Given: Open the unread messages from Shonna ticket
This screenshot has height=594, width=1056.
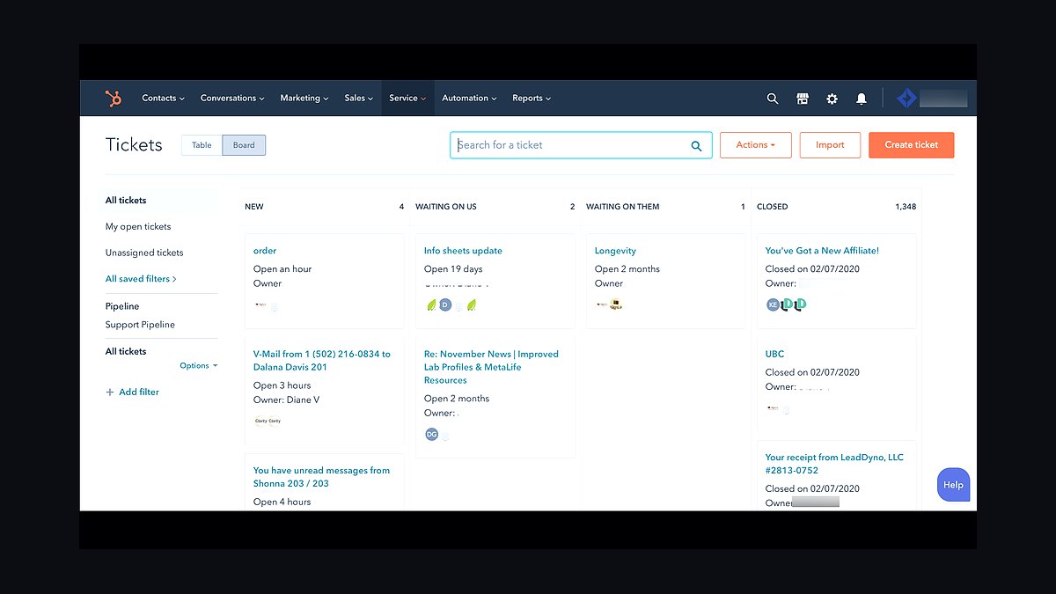Looking at the screenshot, I should 321,477.
